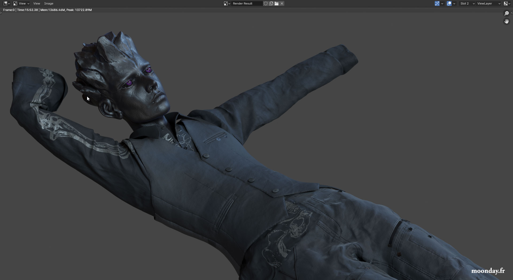This screenshot has width=513, height=280.
Task: Toggle the fake user shield for Render Result
Action: point(266,3)
